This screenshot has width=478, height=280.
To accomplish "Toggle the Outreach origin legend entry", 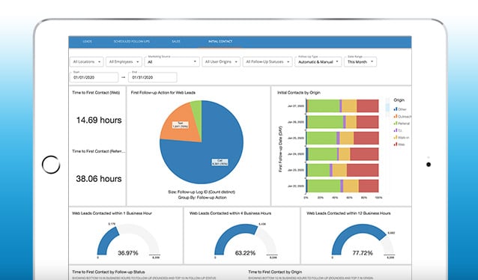I will (402, 116).
